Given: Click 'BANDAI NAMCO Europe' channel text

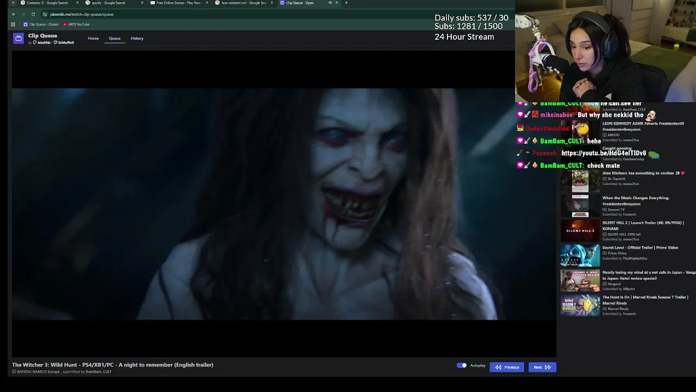Looking at the screenshot, I should (38, 372).
